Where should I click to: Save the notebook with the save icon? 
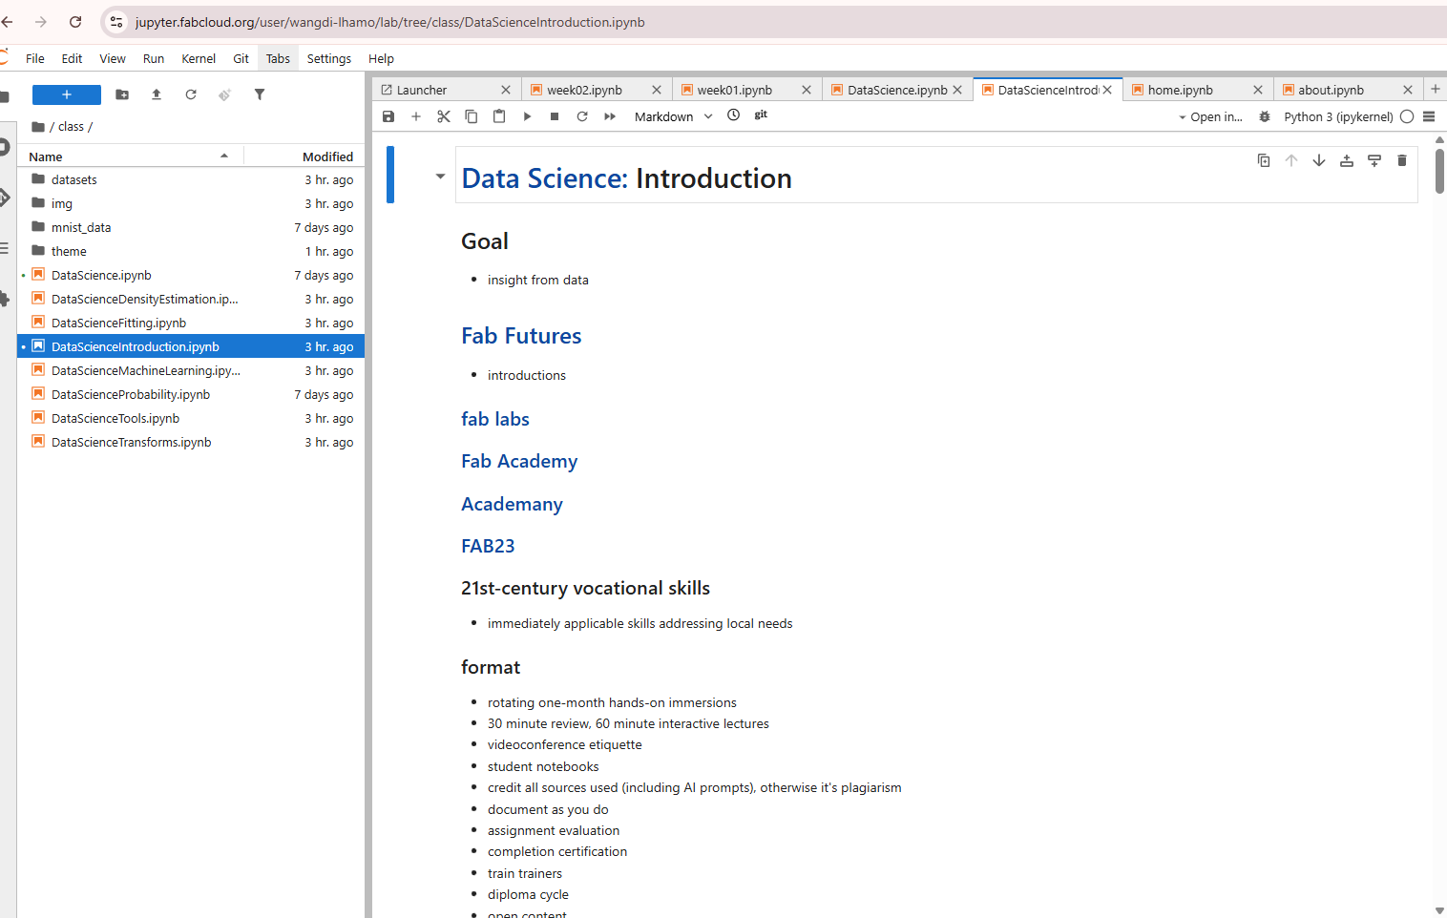(388, 116)
